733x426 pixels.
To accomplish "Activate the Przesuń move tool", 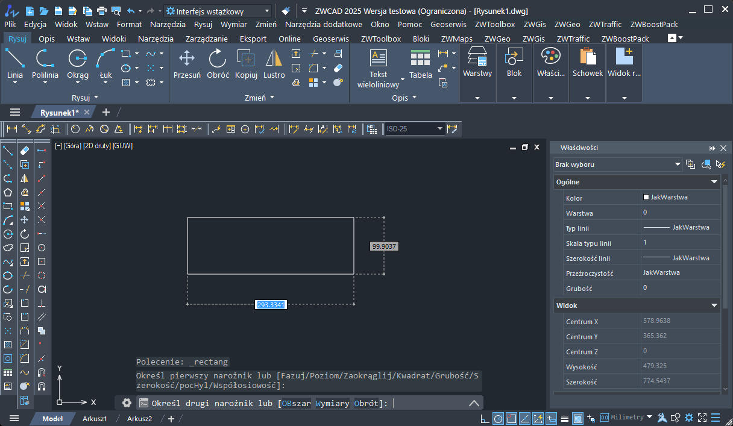I will [187, 64].
